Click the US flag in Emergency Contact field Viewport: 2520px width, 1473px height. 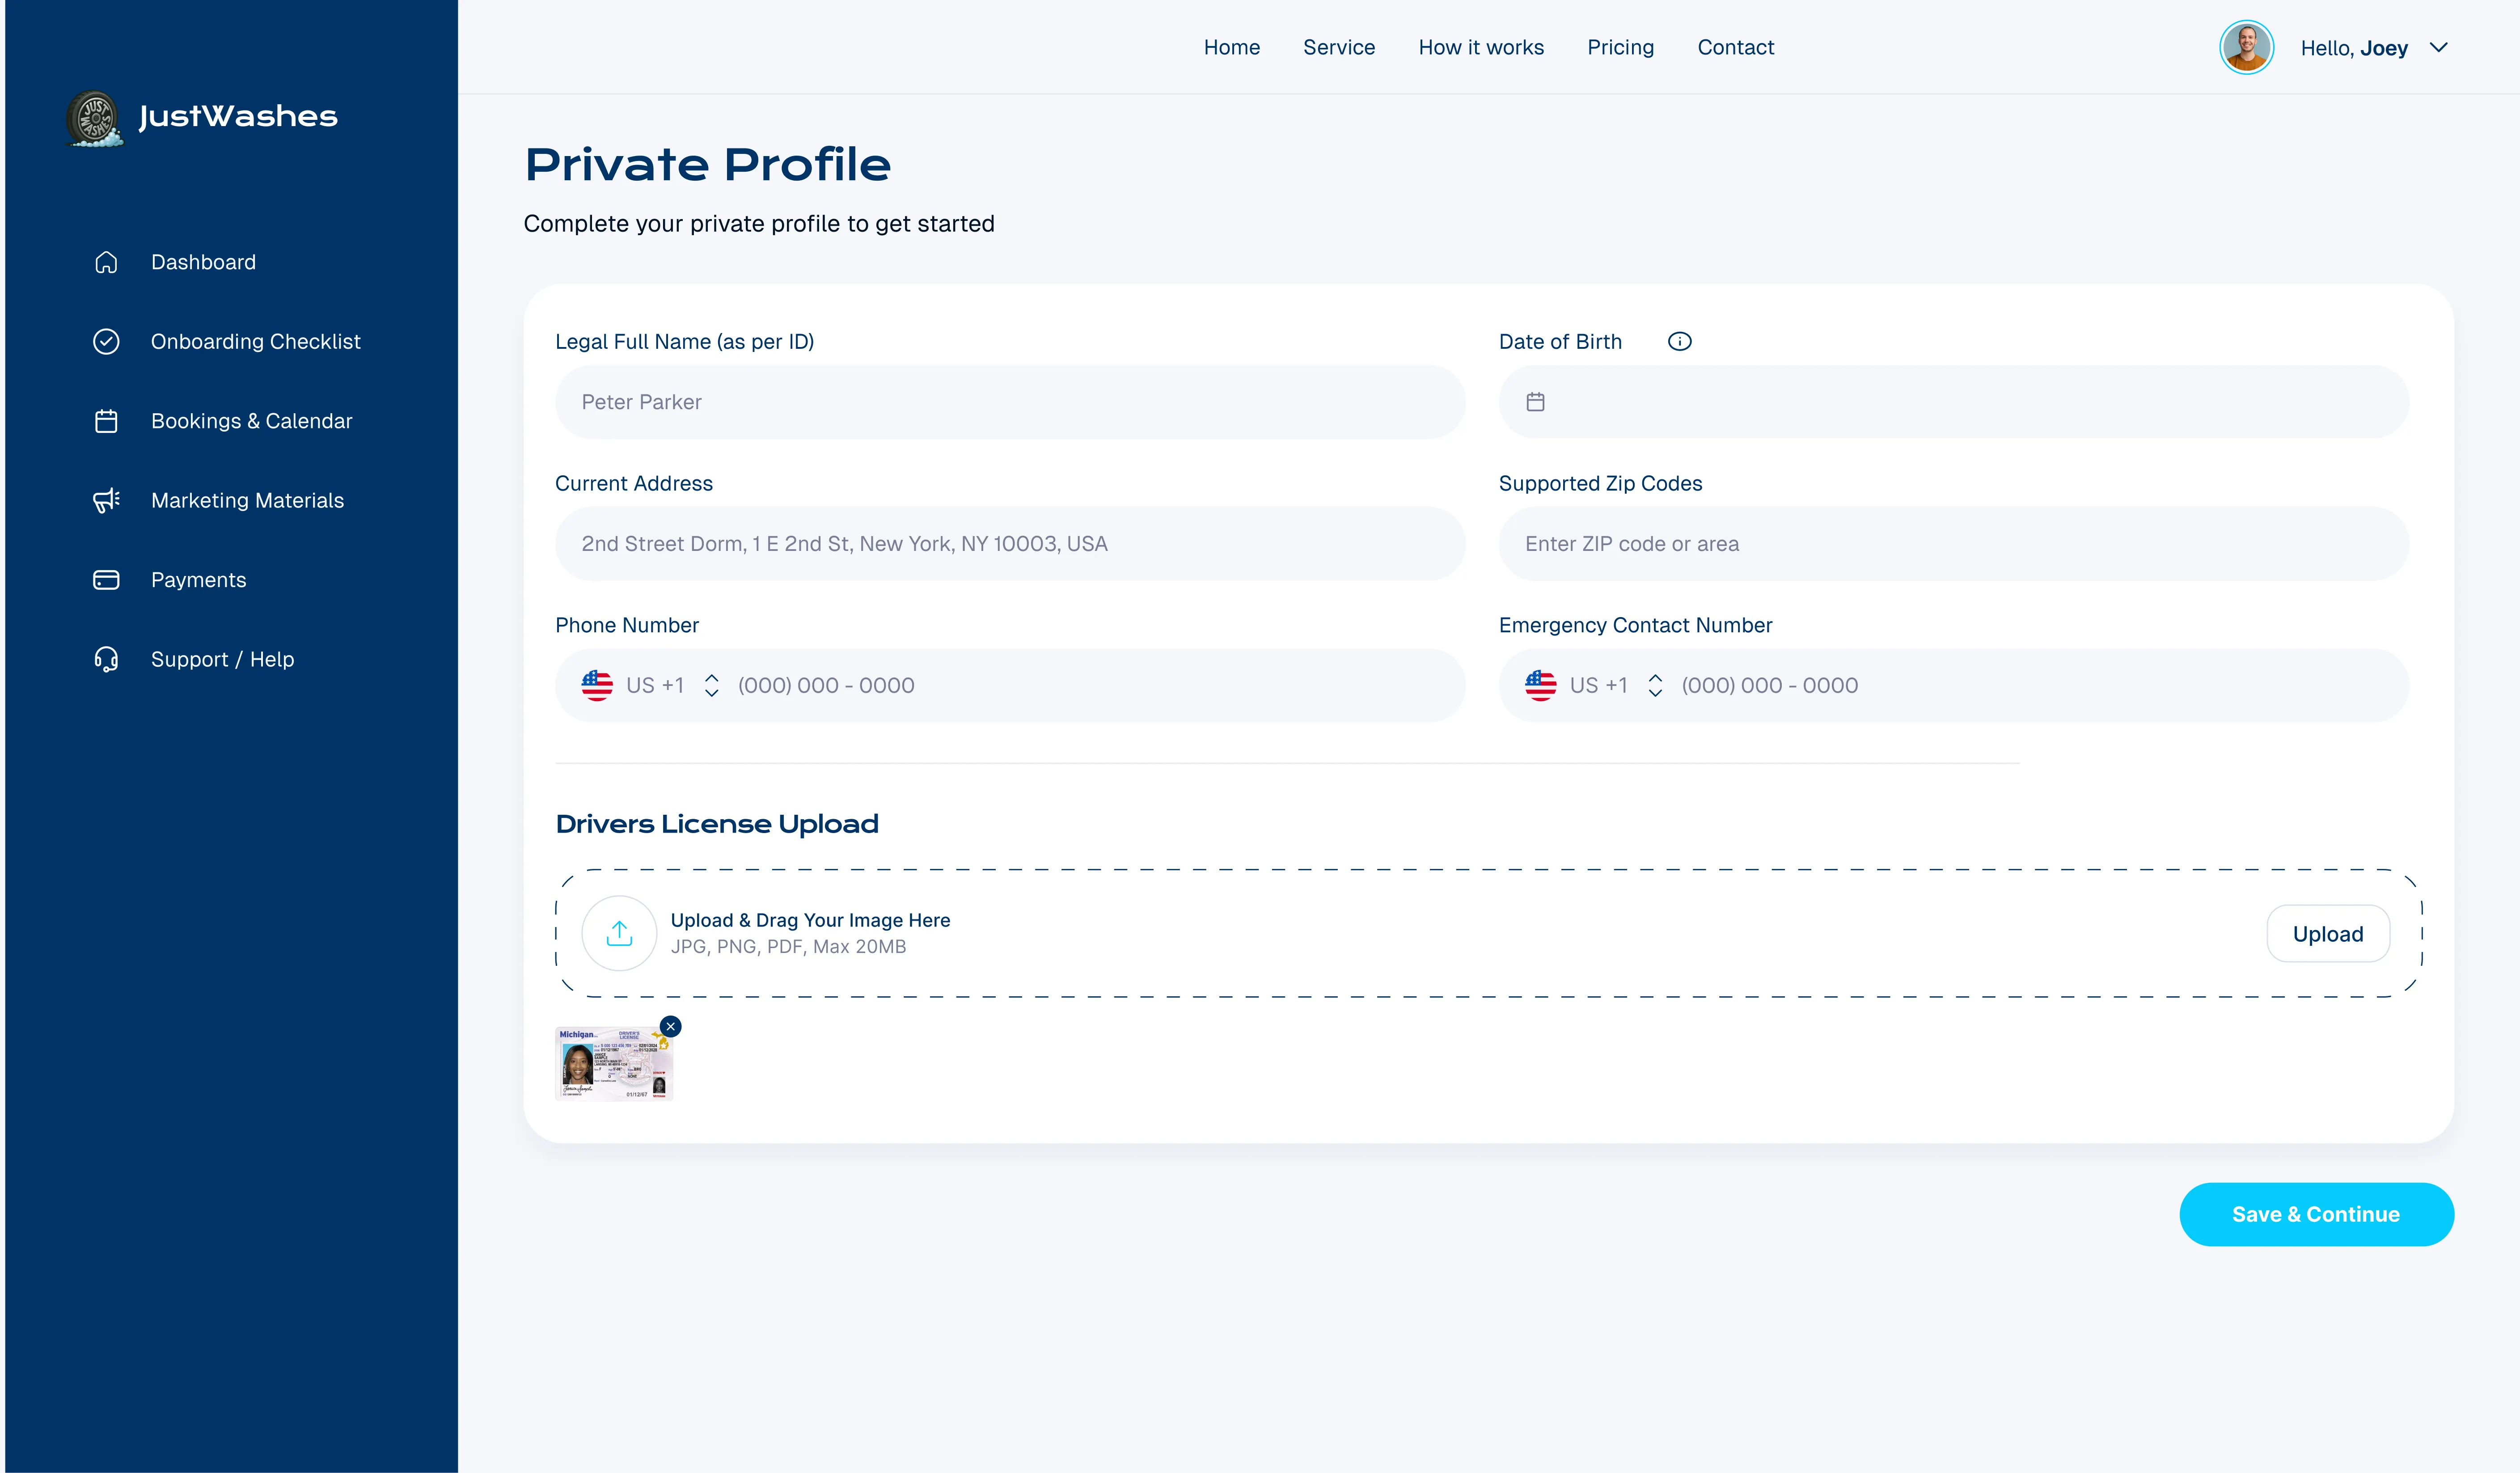coord(1541,686)
